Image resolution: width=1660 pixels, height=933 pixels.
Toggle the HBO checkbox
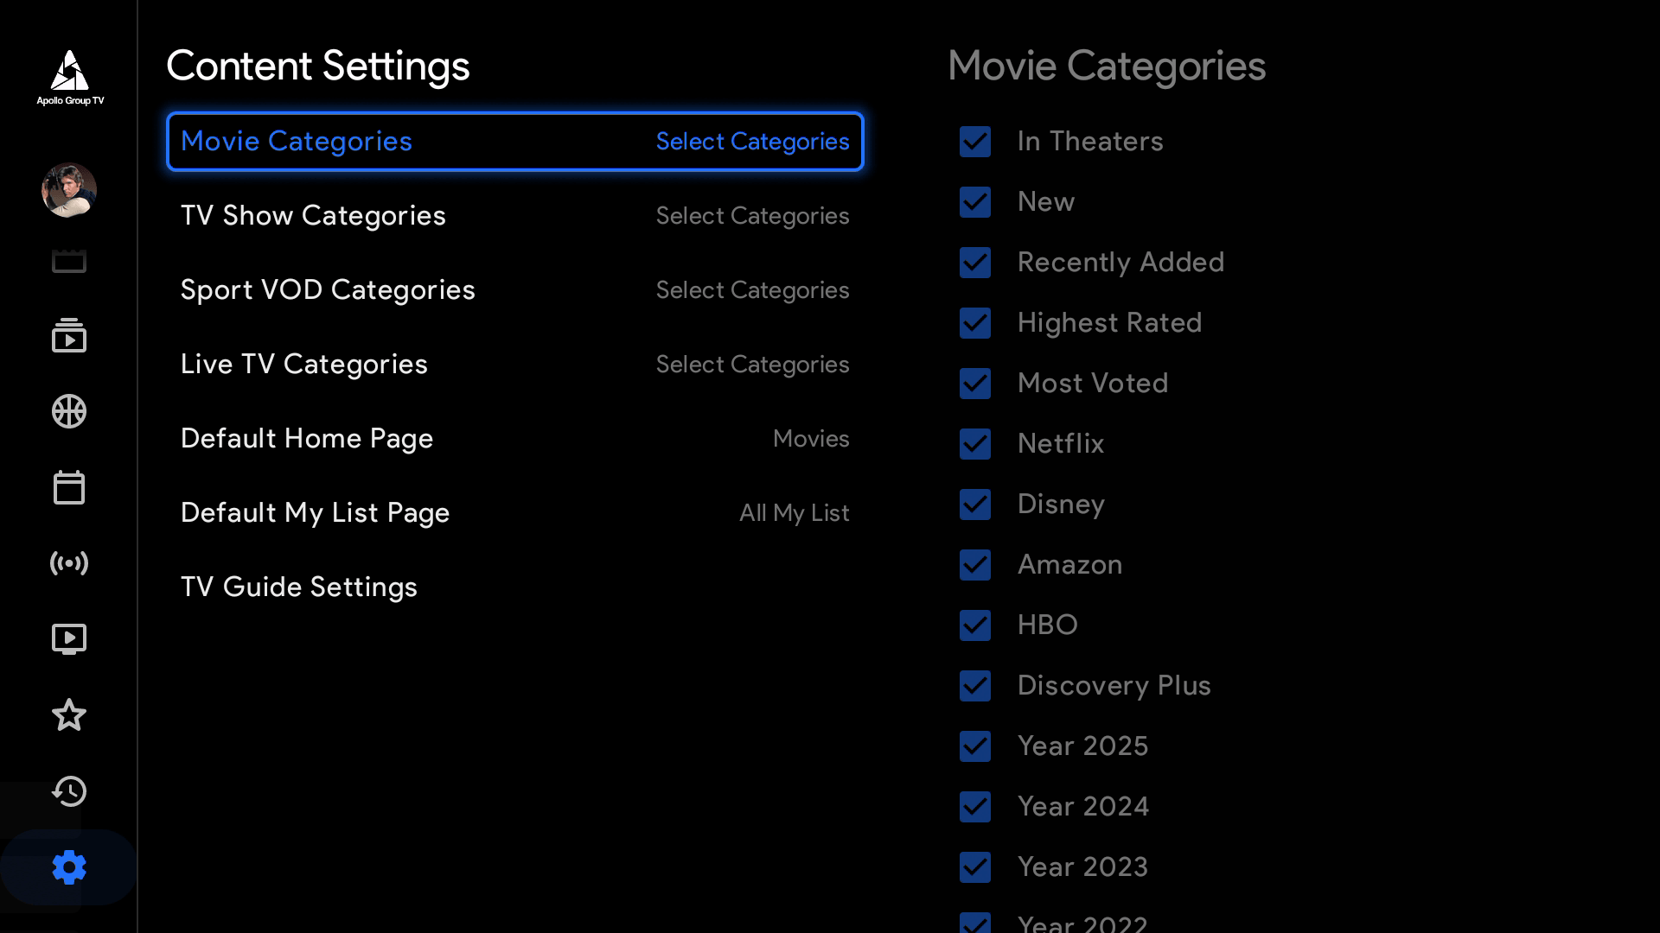click(x=975, y=625)
